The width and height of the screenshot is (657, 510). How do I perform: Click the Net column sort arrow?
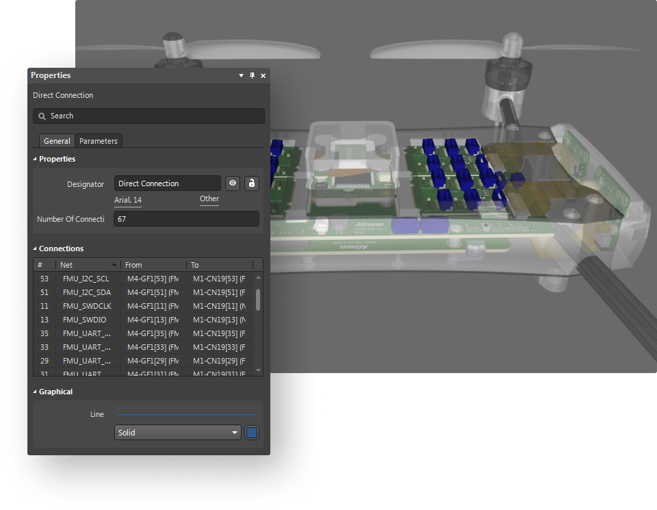(x=114, y=265)
